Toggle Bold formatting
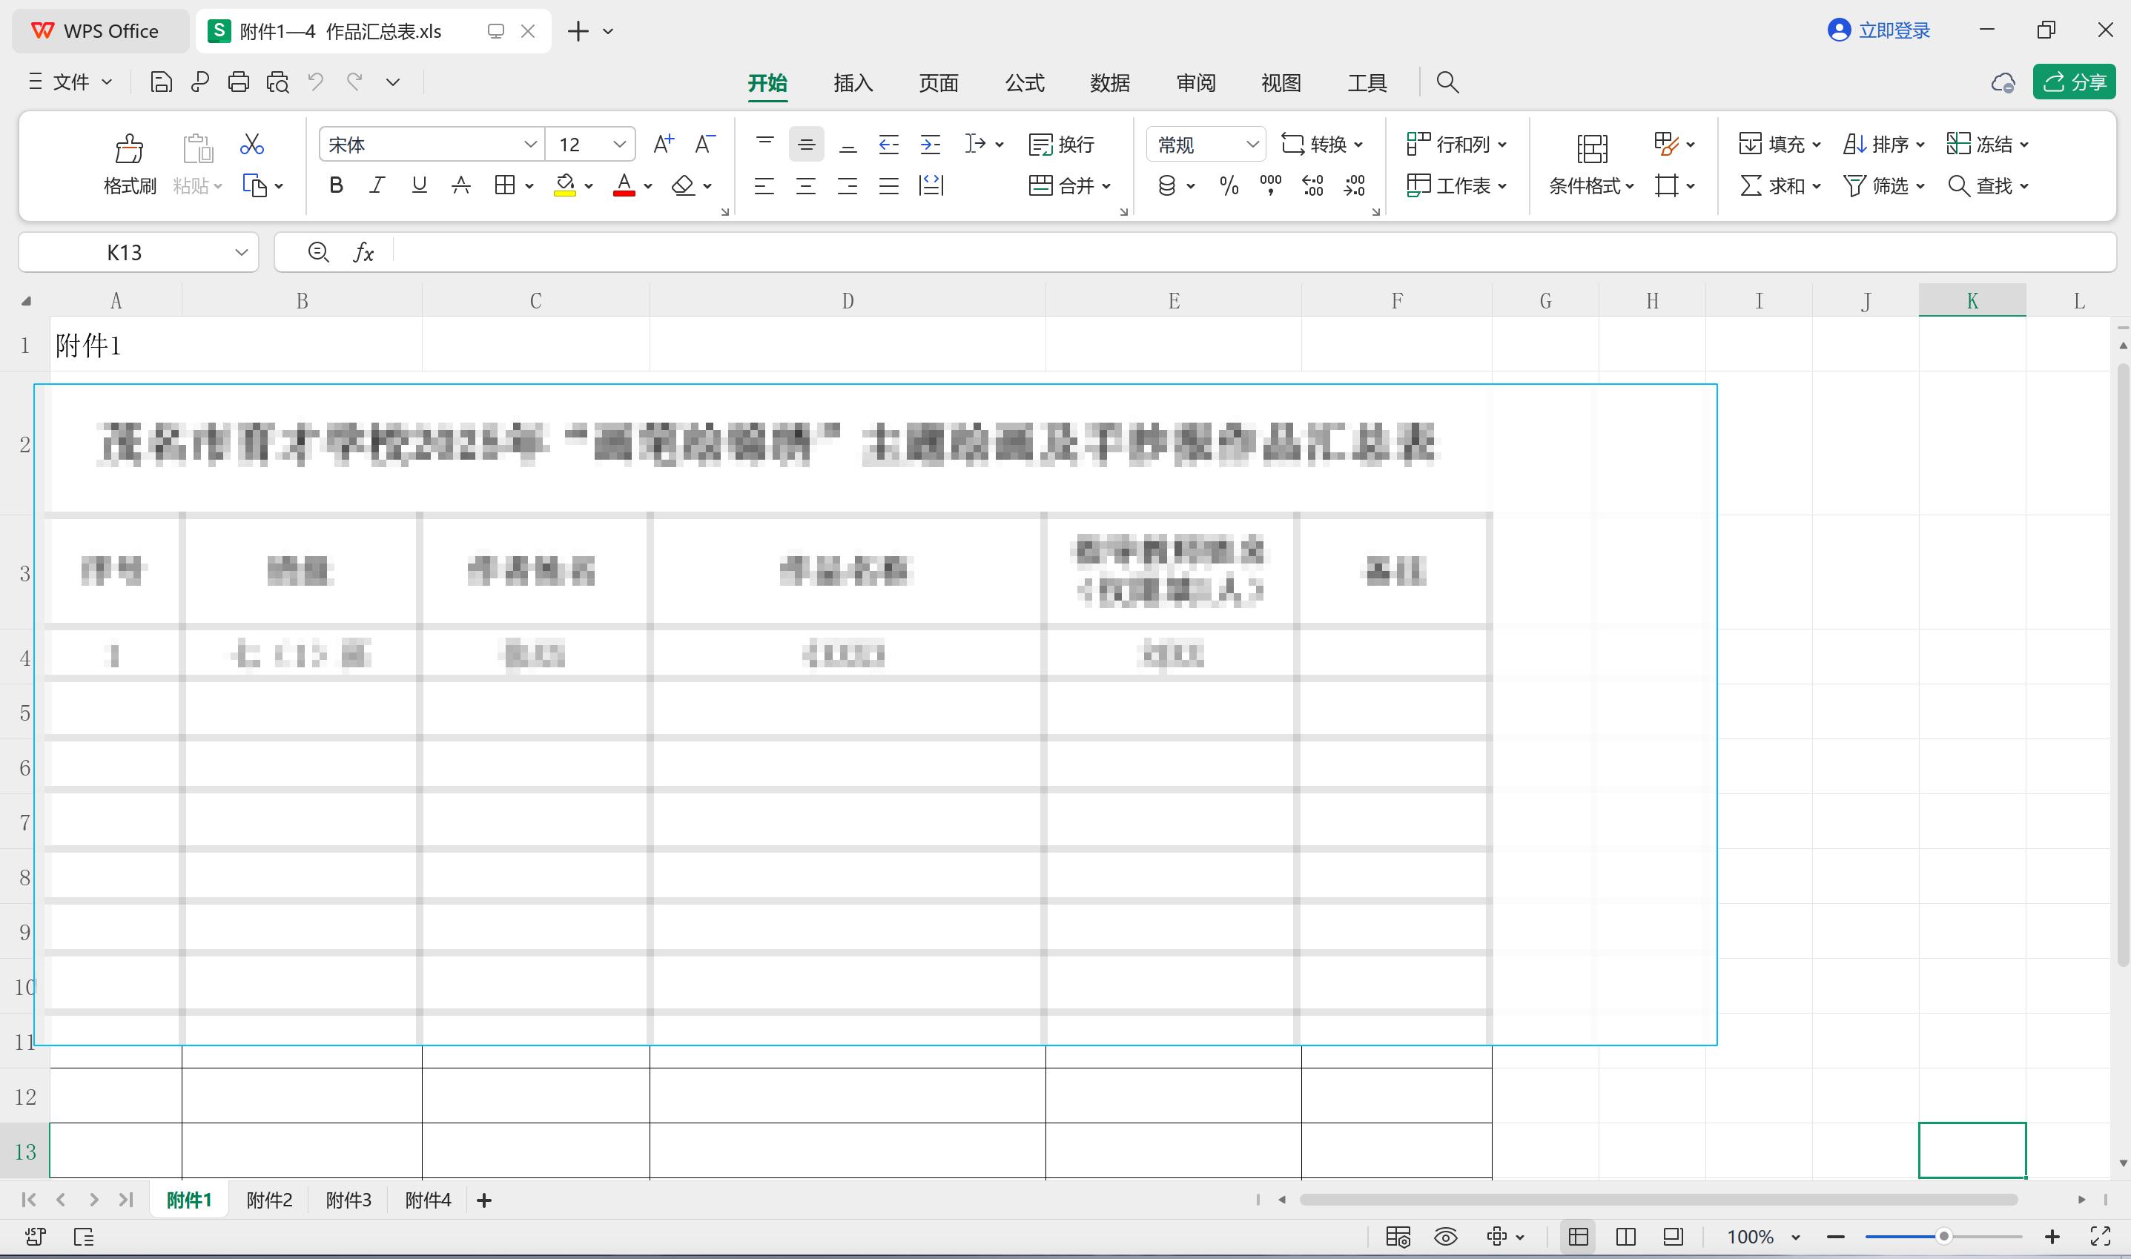Viewport: 2131px width, 1259px height. (x=336, y=185)
